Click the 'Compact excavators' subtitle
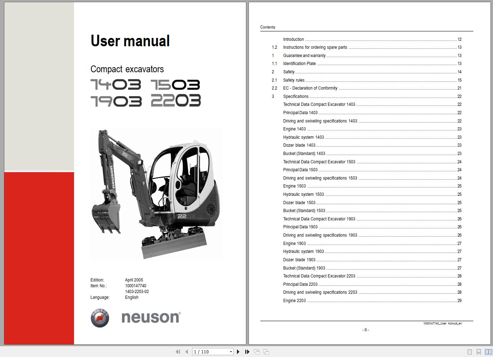Image resolution: width=493 pixels, height=357 pixels. tap(127, 69)
